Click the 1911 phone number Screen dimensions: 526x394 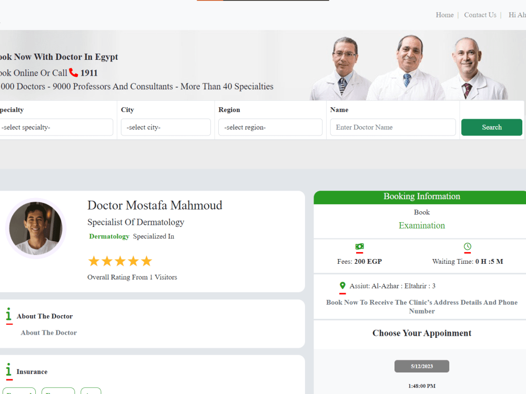89,73
